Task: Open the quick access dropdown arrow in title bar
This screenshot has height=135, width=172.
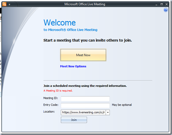Action: pos(10,4)
